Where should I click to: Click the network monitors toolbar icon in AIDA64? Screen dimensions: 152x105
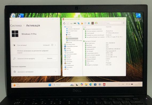(78, 23)
